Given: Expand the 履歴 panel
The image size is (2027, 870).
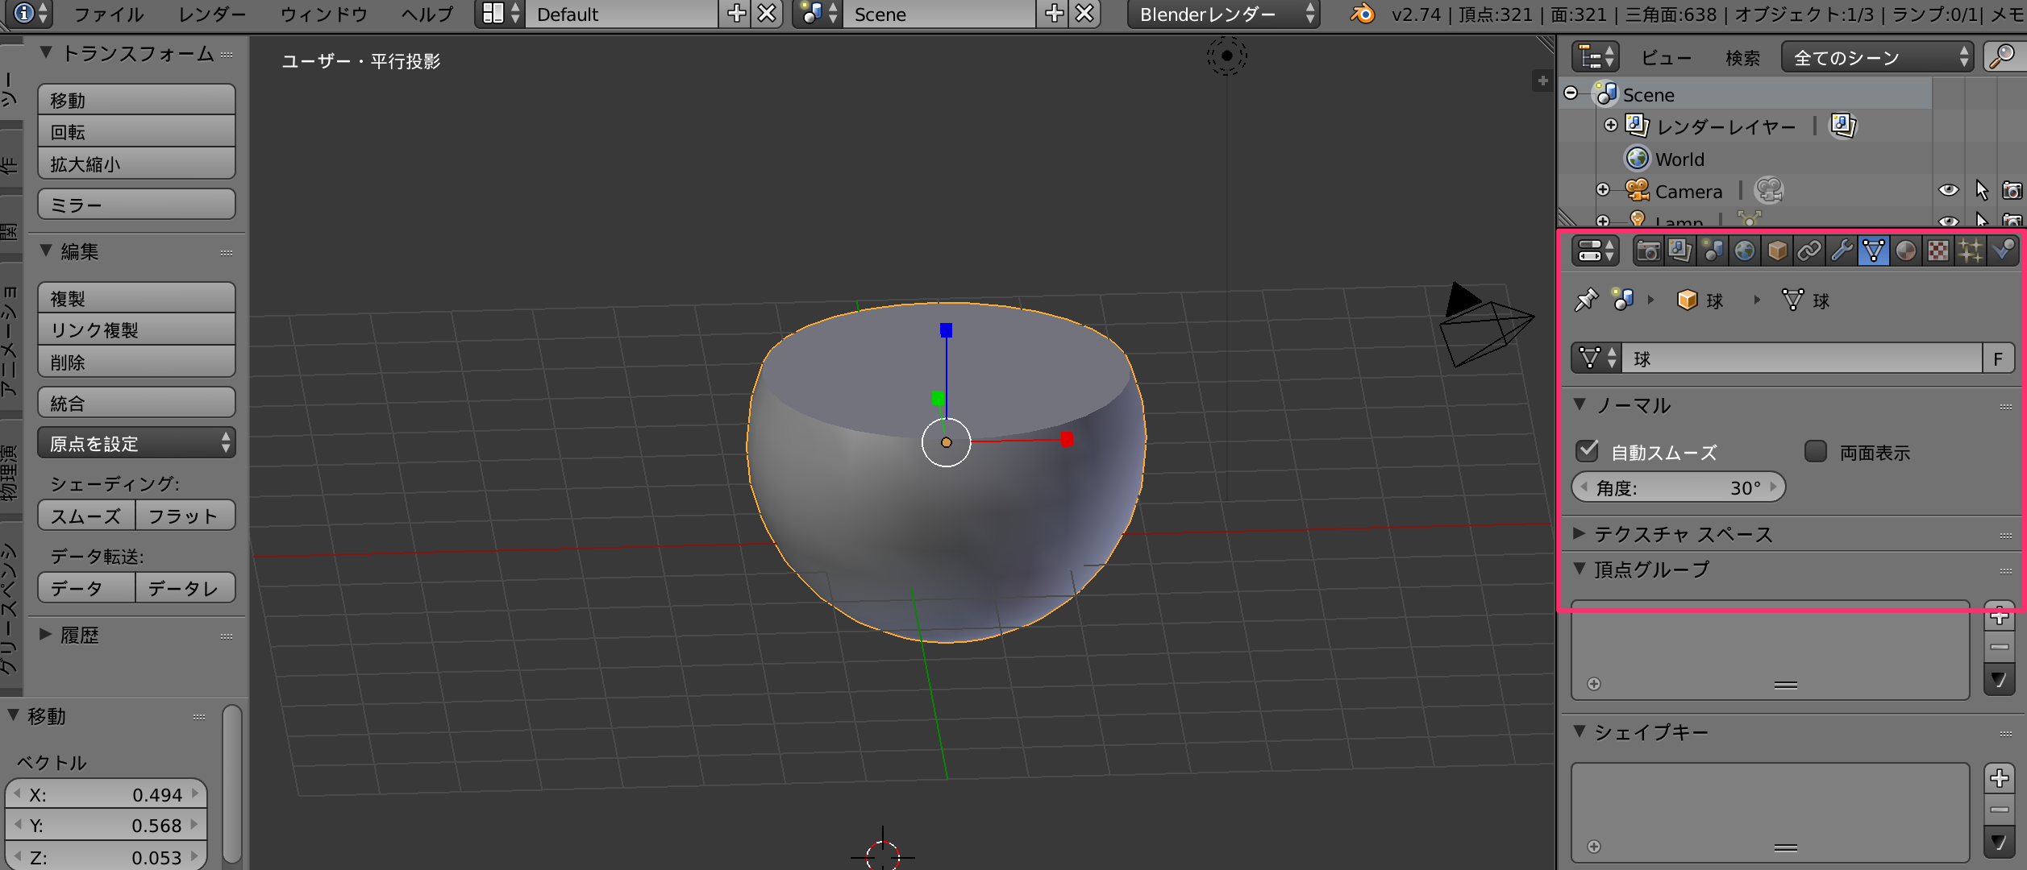Looking at the screenshot, I should point(46,635).
